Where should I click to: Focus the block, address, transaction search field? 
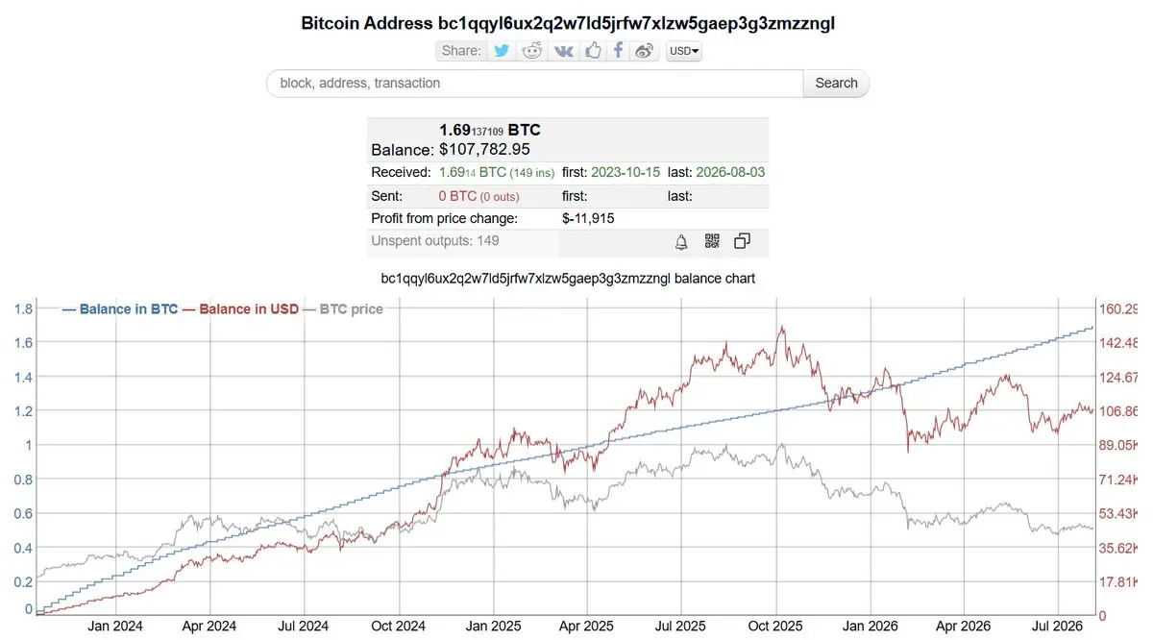tap(534, 83)
